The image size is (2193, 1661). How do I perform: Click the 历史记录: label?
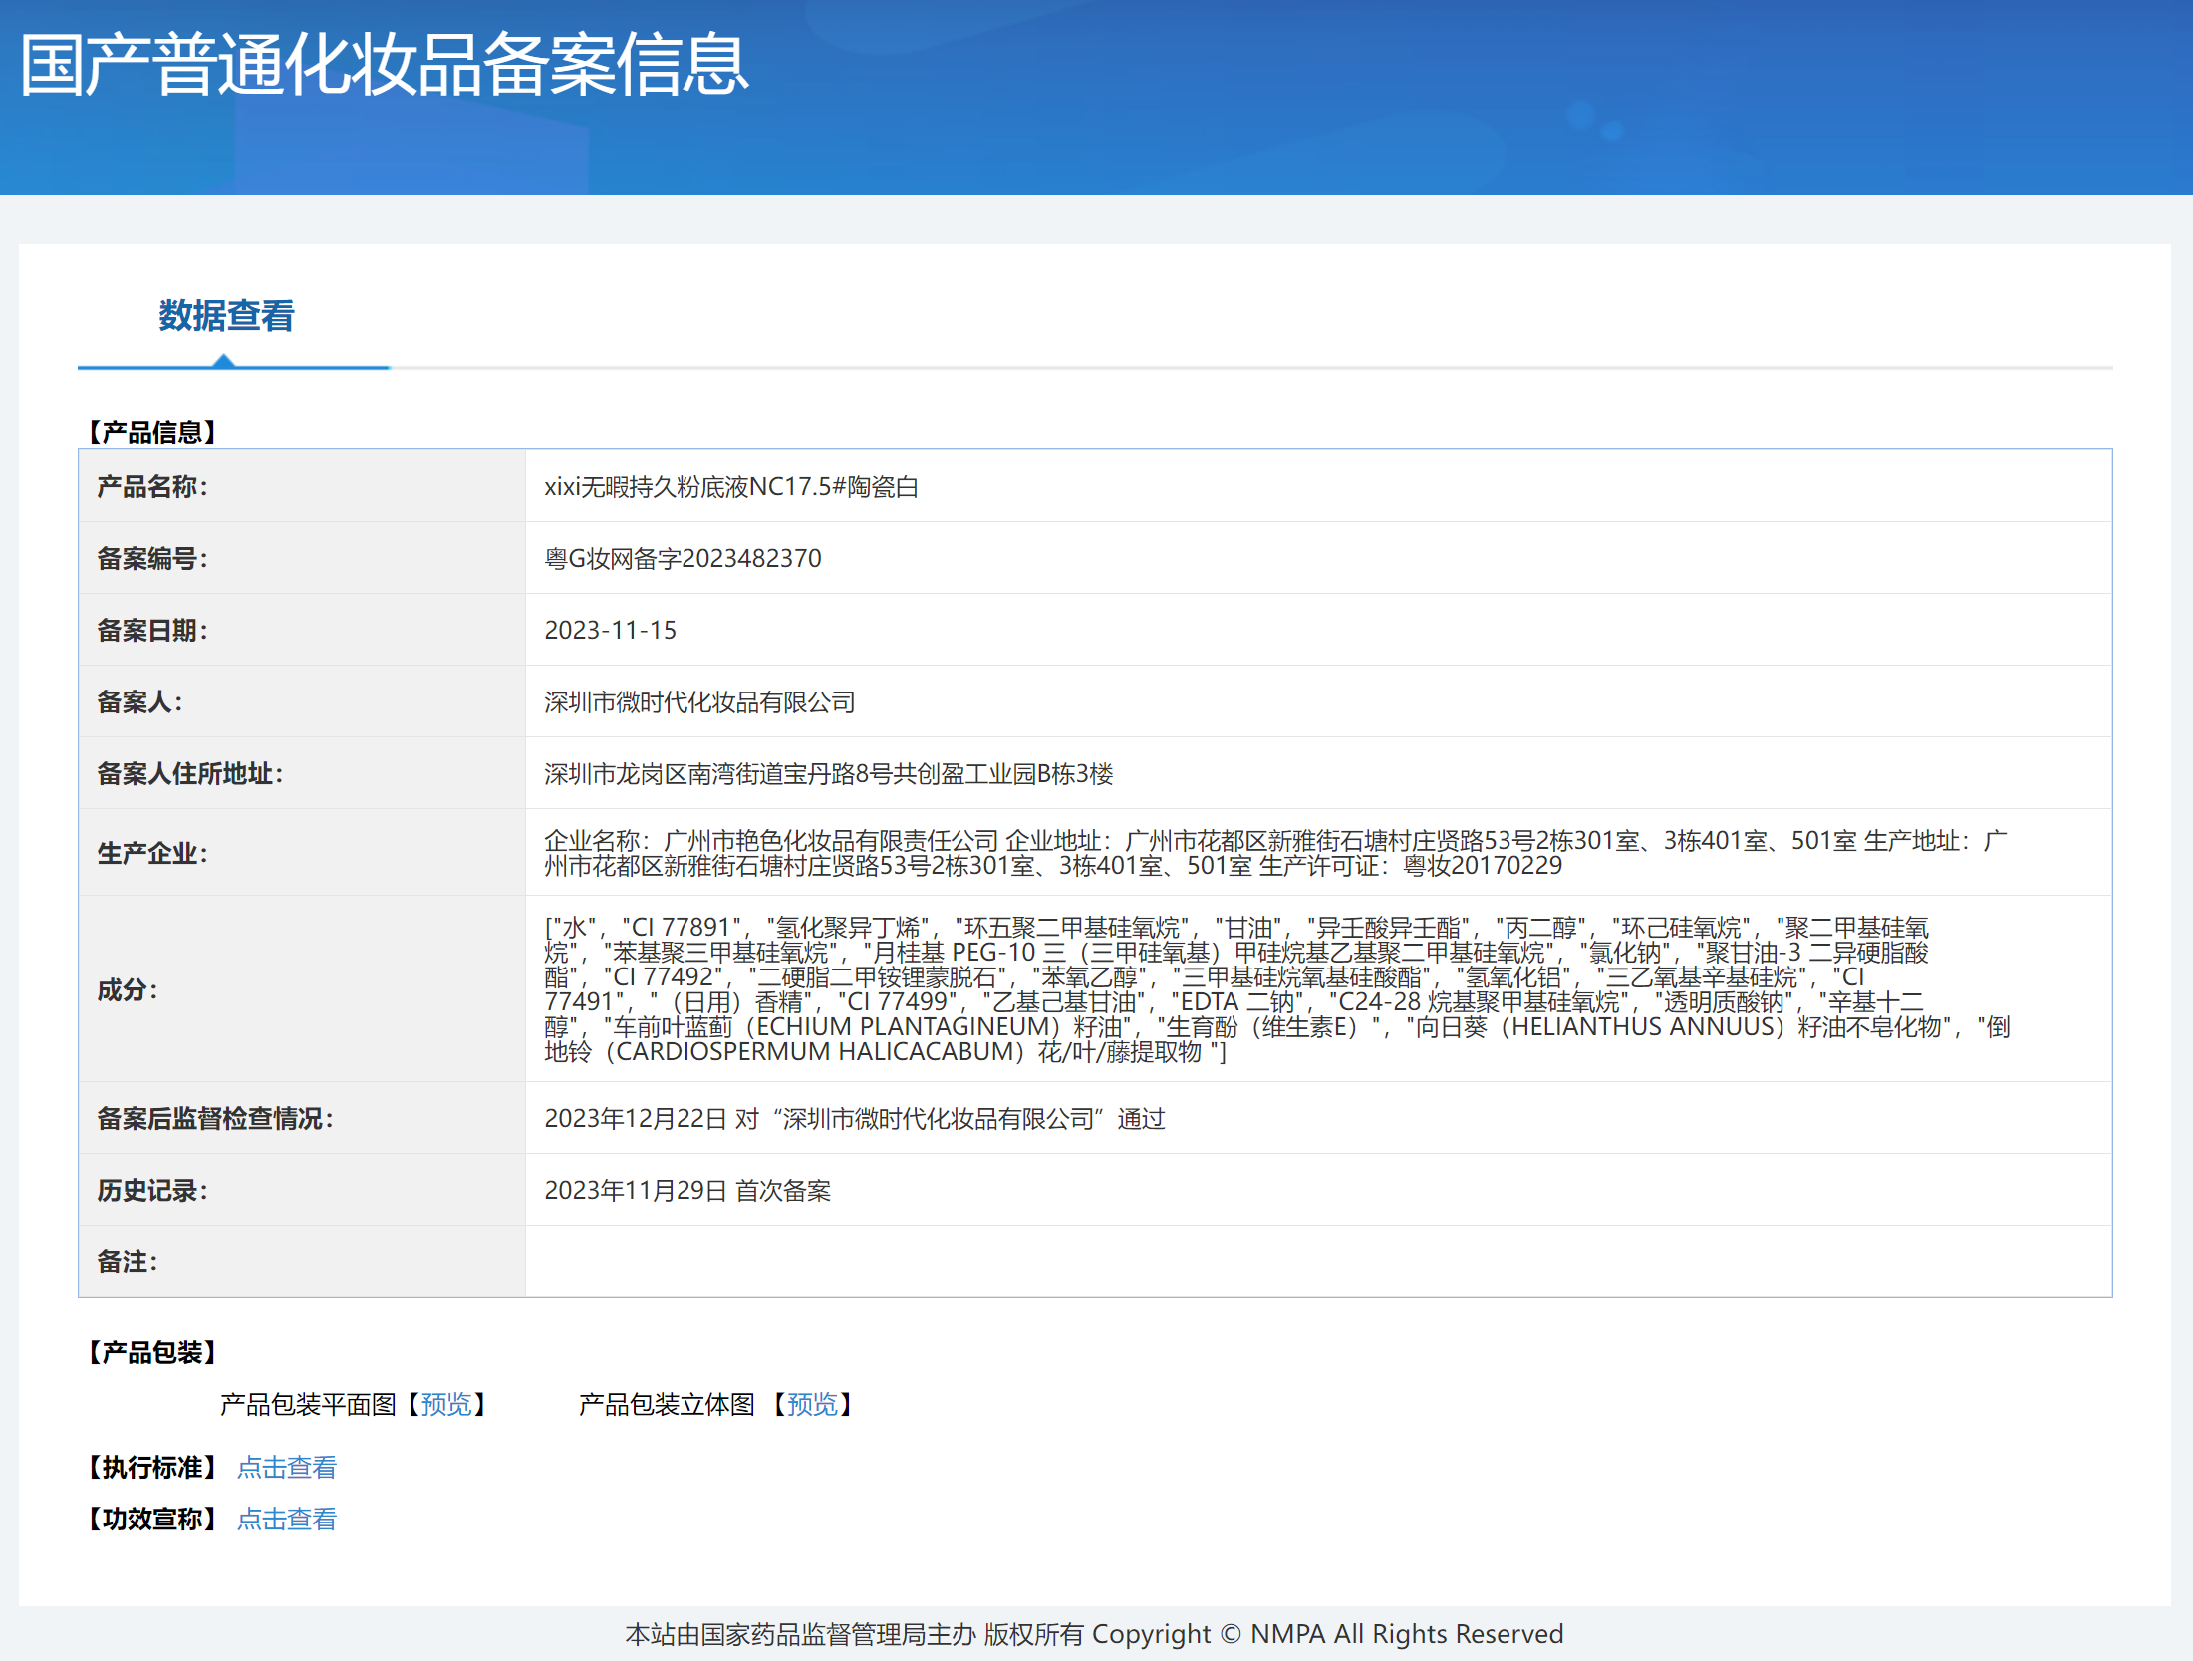coord(152,1191)
